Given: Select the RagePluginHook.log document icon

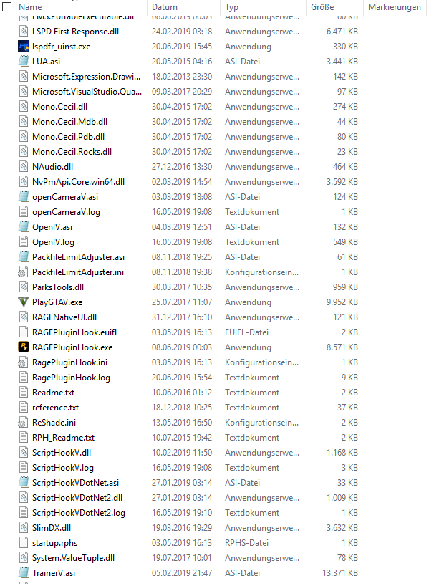Looking at the screenshot, I should click(24, 377).
